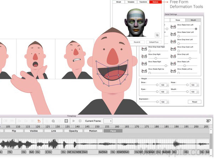Click the Eyes weight value field

point(163,92)
